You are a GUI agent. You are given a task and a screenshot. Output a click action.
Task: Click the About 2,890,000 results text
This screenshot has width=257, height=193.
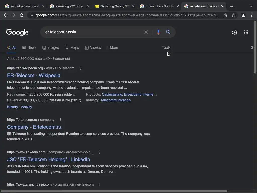[38, 59]
